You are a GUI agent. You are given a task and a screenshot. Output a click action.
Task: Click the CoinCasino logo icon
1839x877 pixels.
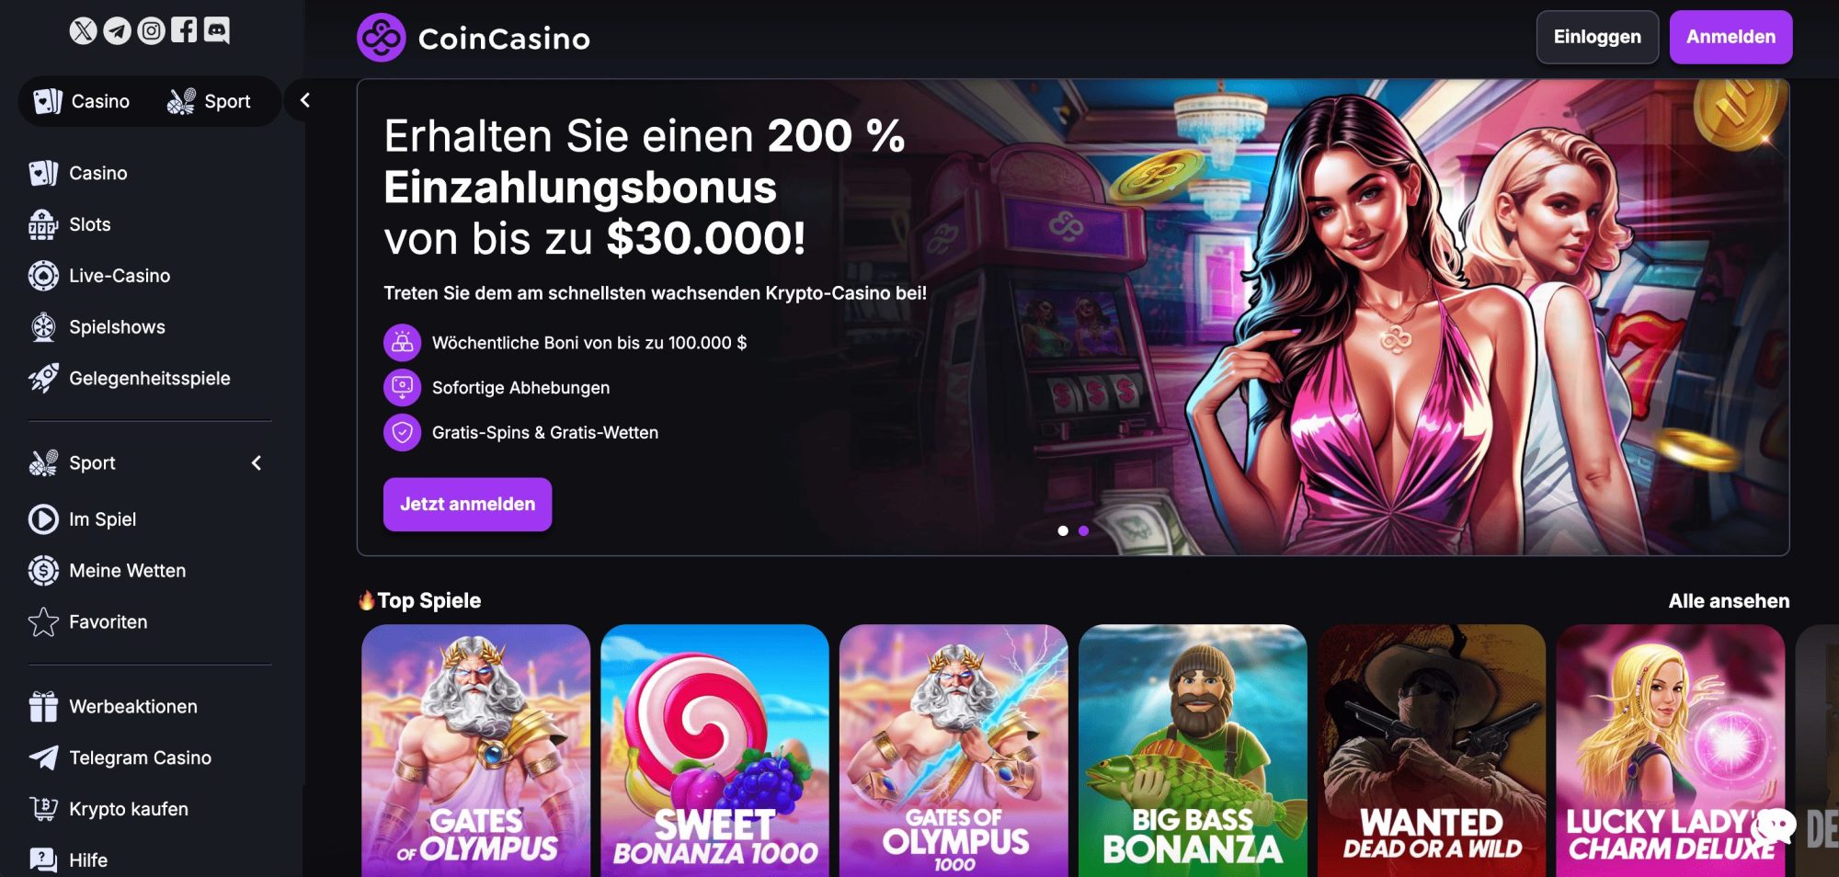click(x=381, y=38)
